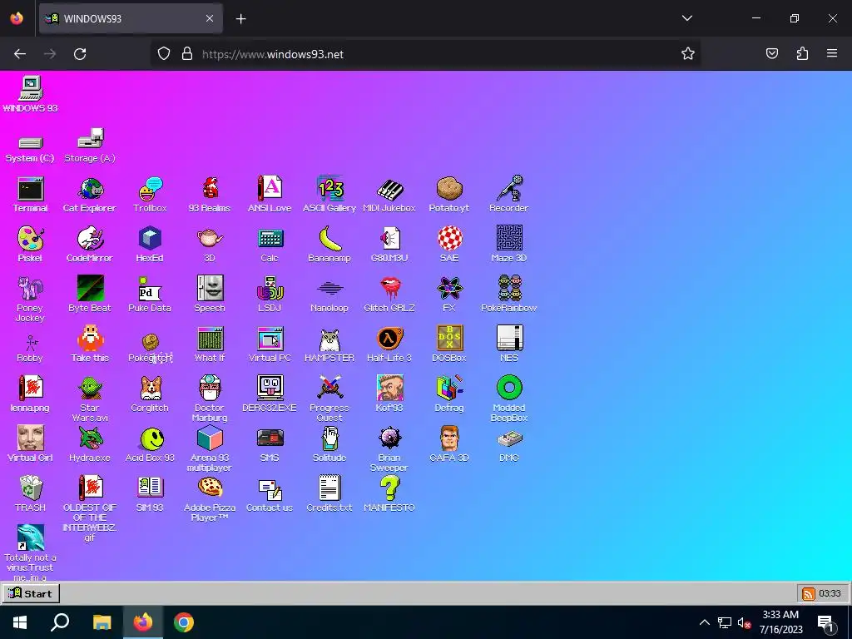Click the URL address field

tap(425, 54)
